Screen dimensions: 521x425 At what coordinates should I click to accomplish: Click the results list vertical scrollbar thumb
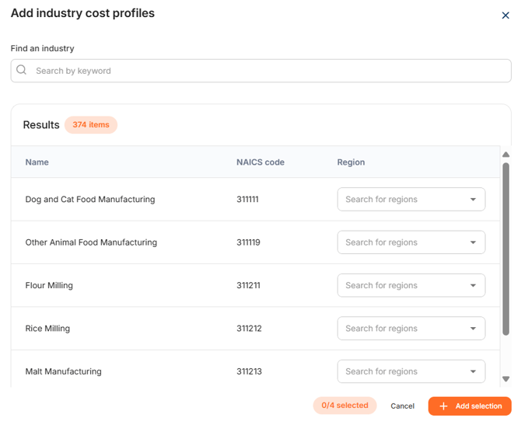(505, 249)
